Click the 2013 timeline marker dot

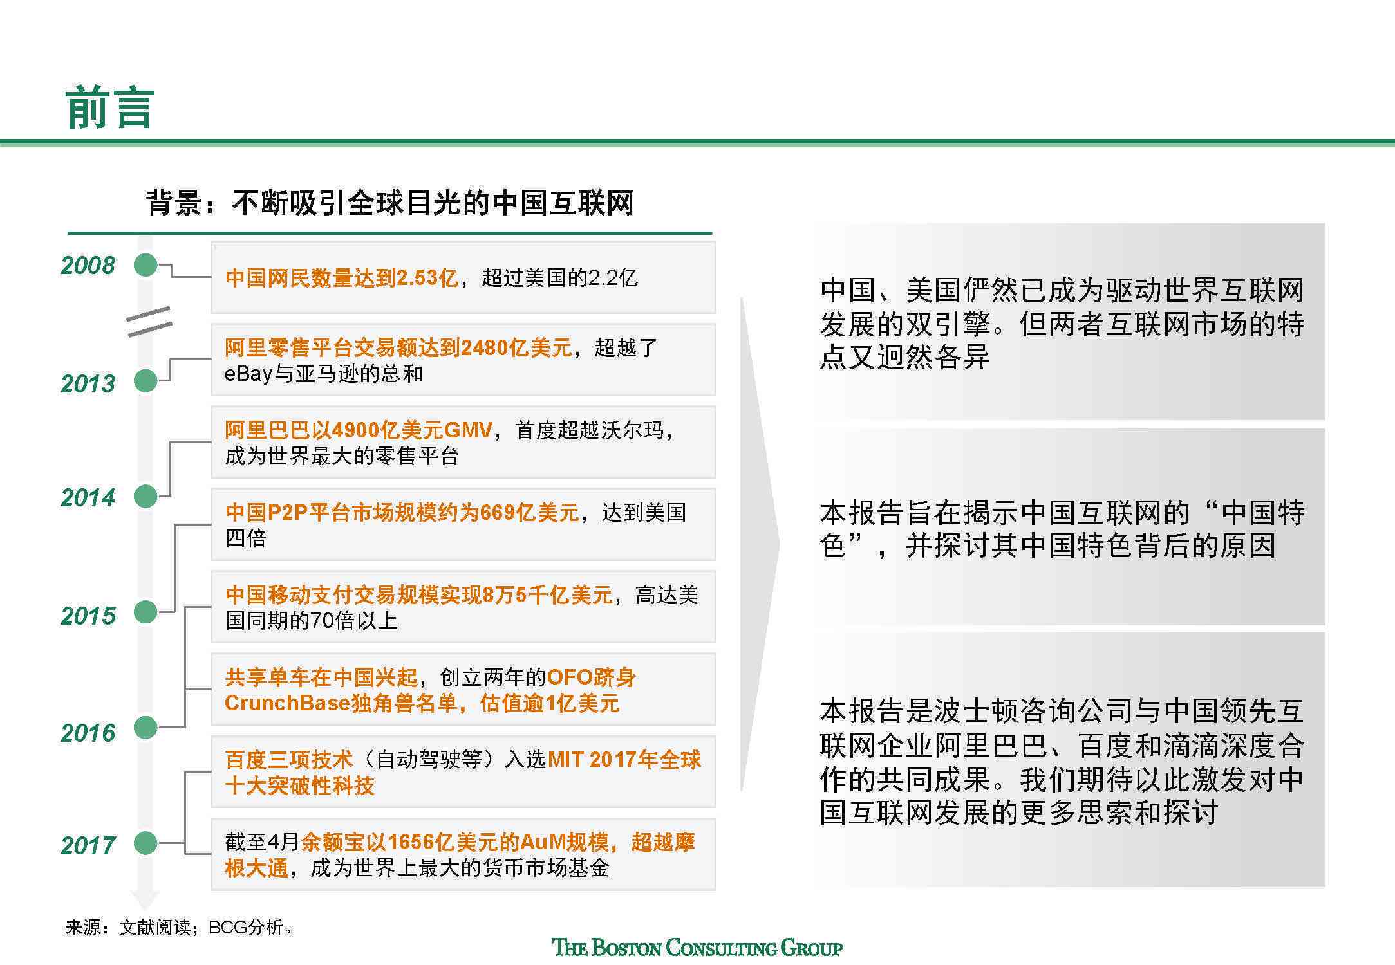tap(145, 381)
